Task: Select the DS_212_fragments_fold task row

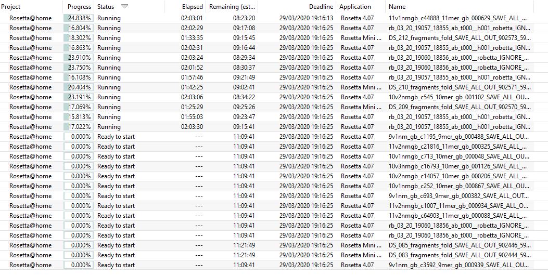Action: point(459,38)
